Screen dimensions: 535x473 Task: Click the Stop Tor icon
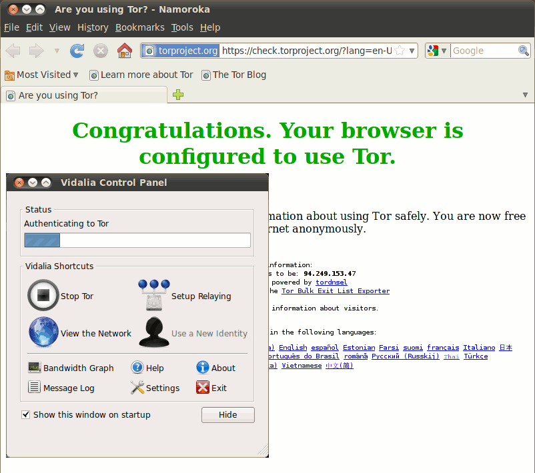tap(43, 296)
